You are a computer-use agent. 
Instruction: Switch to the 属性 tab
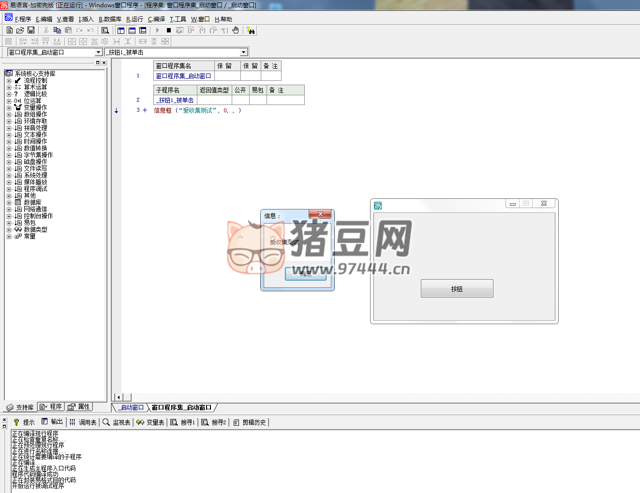79,407
